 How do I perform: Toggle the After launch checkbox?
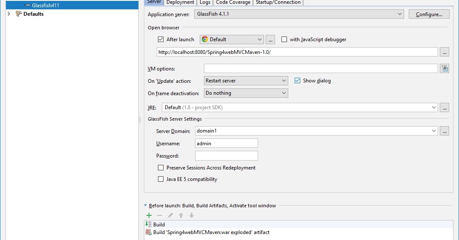[161, 39]
